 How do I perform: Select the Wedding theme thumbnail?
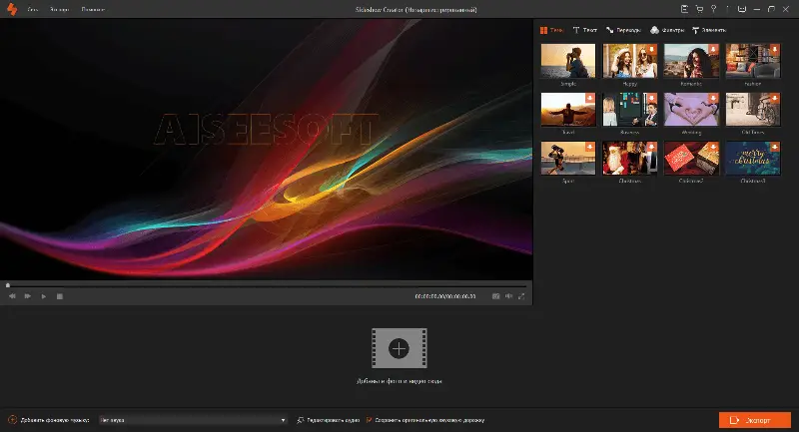tap(691, 110)
